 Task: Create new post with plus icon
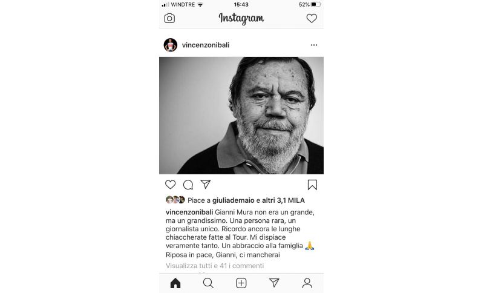tap(241, 283)
